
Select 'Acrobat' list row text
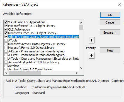[14, 66]
